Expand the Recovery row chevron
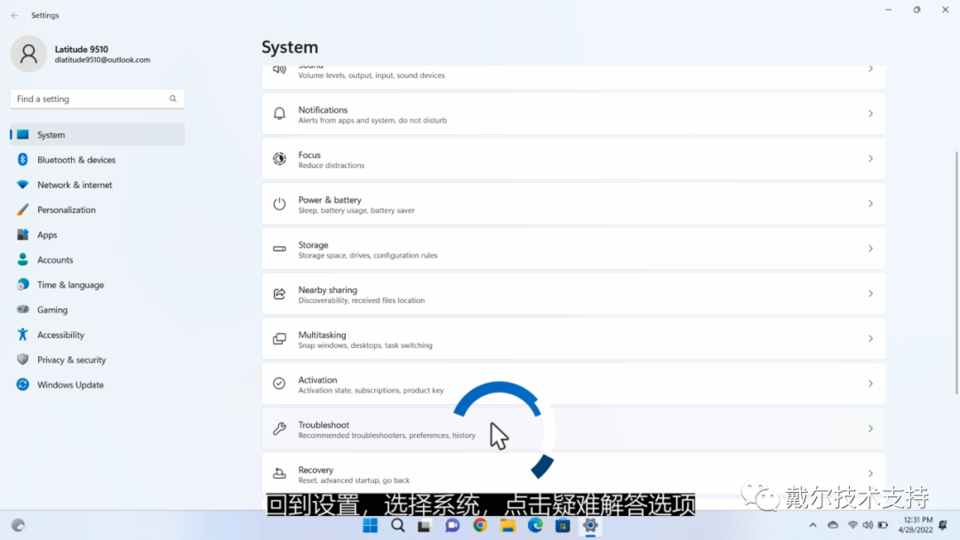The image size is (960, 540). click(x=870, y=473)
